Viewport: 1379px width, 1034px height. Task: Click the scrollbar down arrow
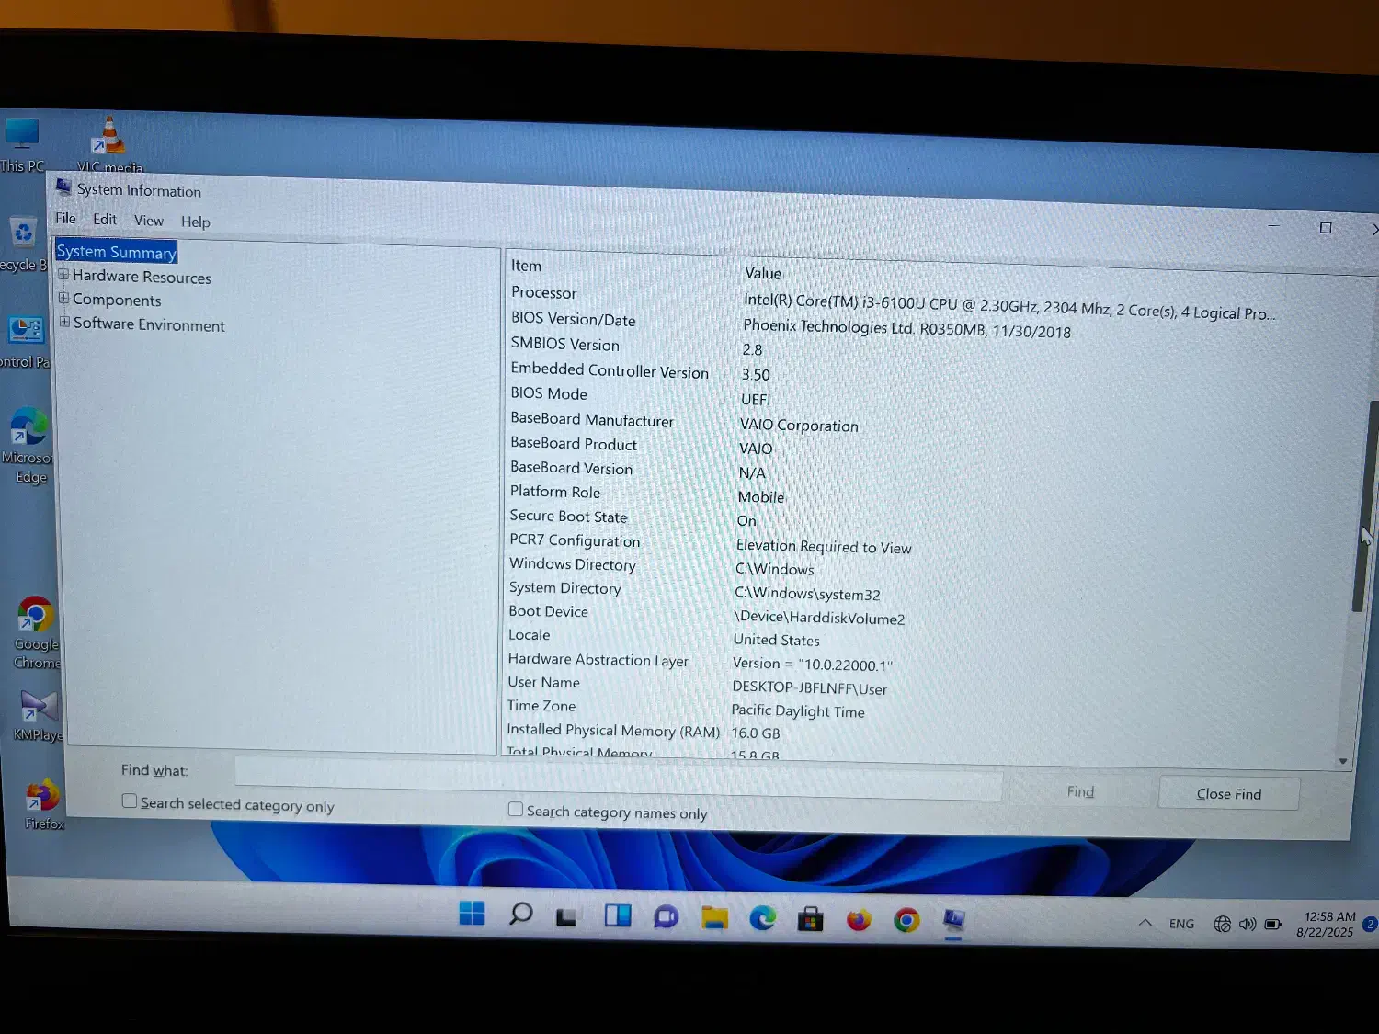pos(1343,761)
